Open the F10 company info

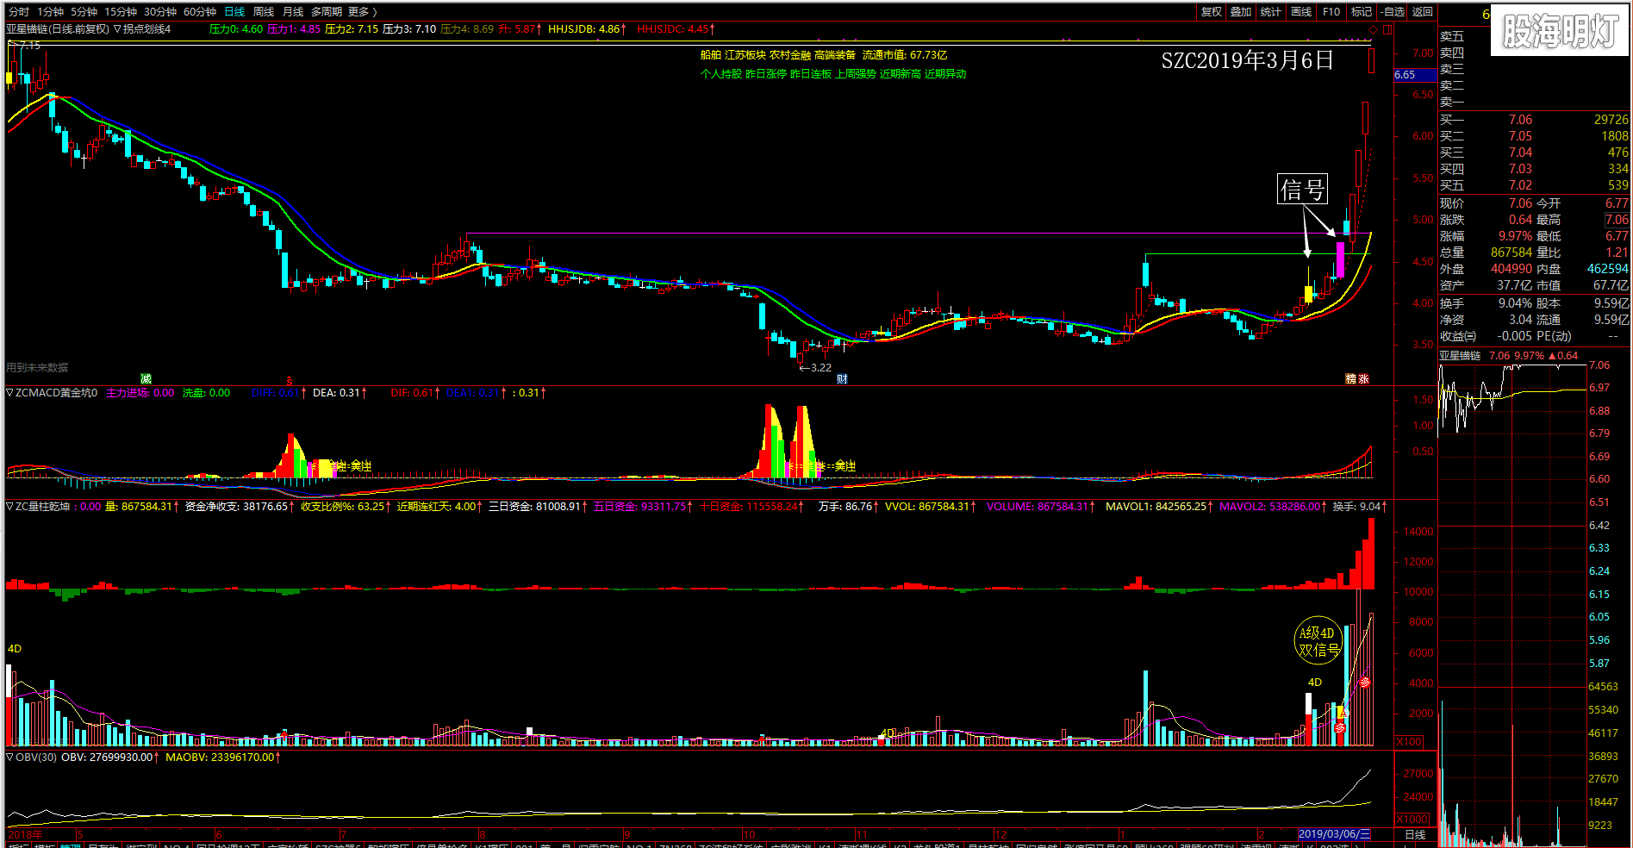[x=1331, y=11]
